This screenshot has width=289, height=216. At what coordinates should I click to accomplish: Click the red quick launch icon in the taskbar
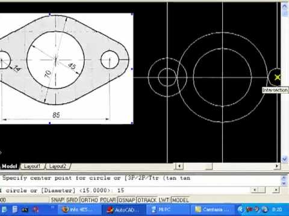36,209
